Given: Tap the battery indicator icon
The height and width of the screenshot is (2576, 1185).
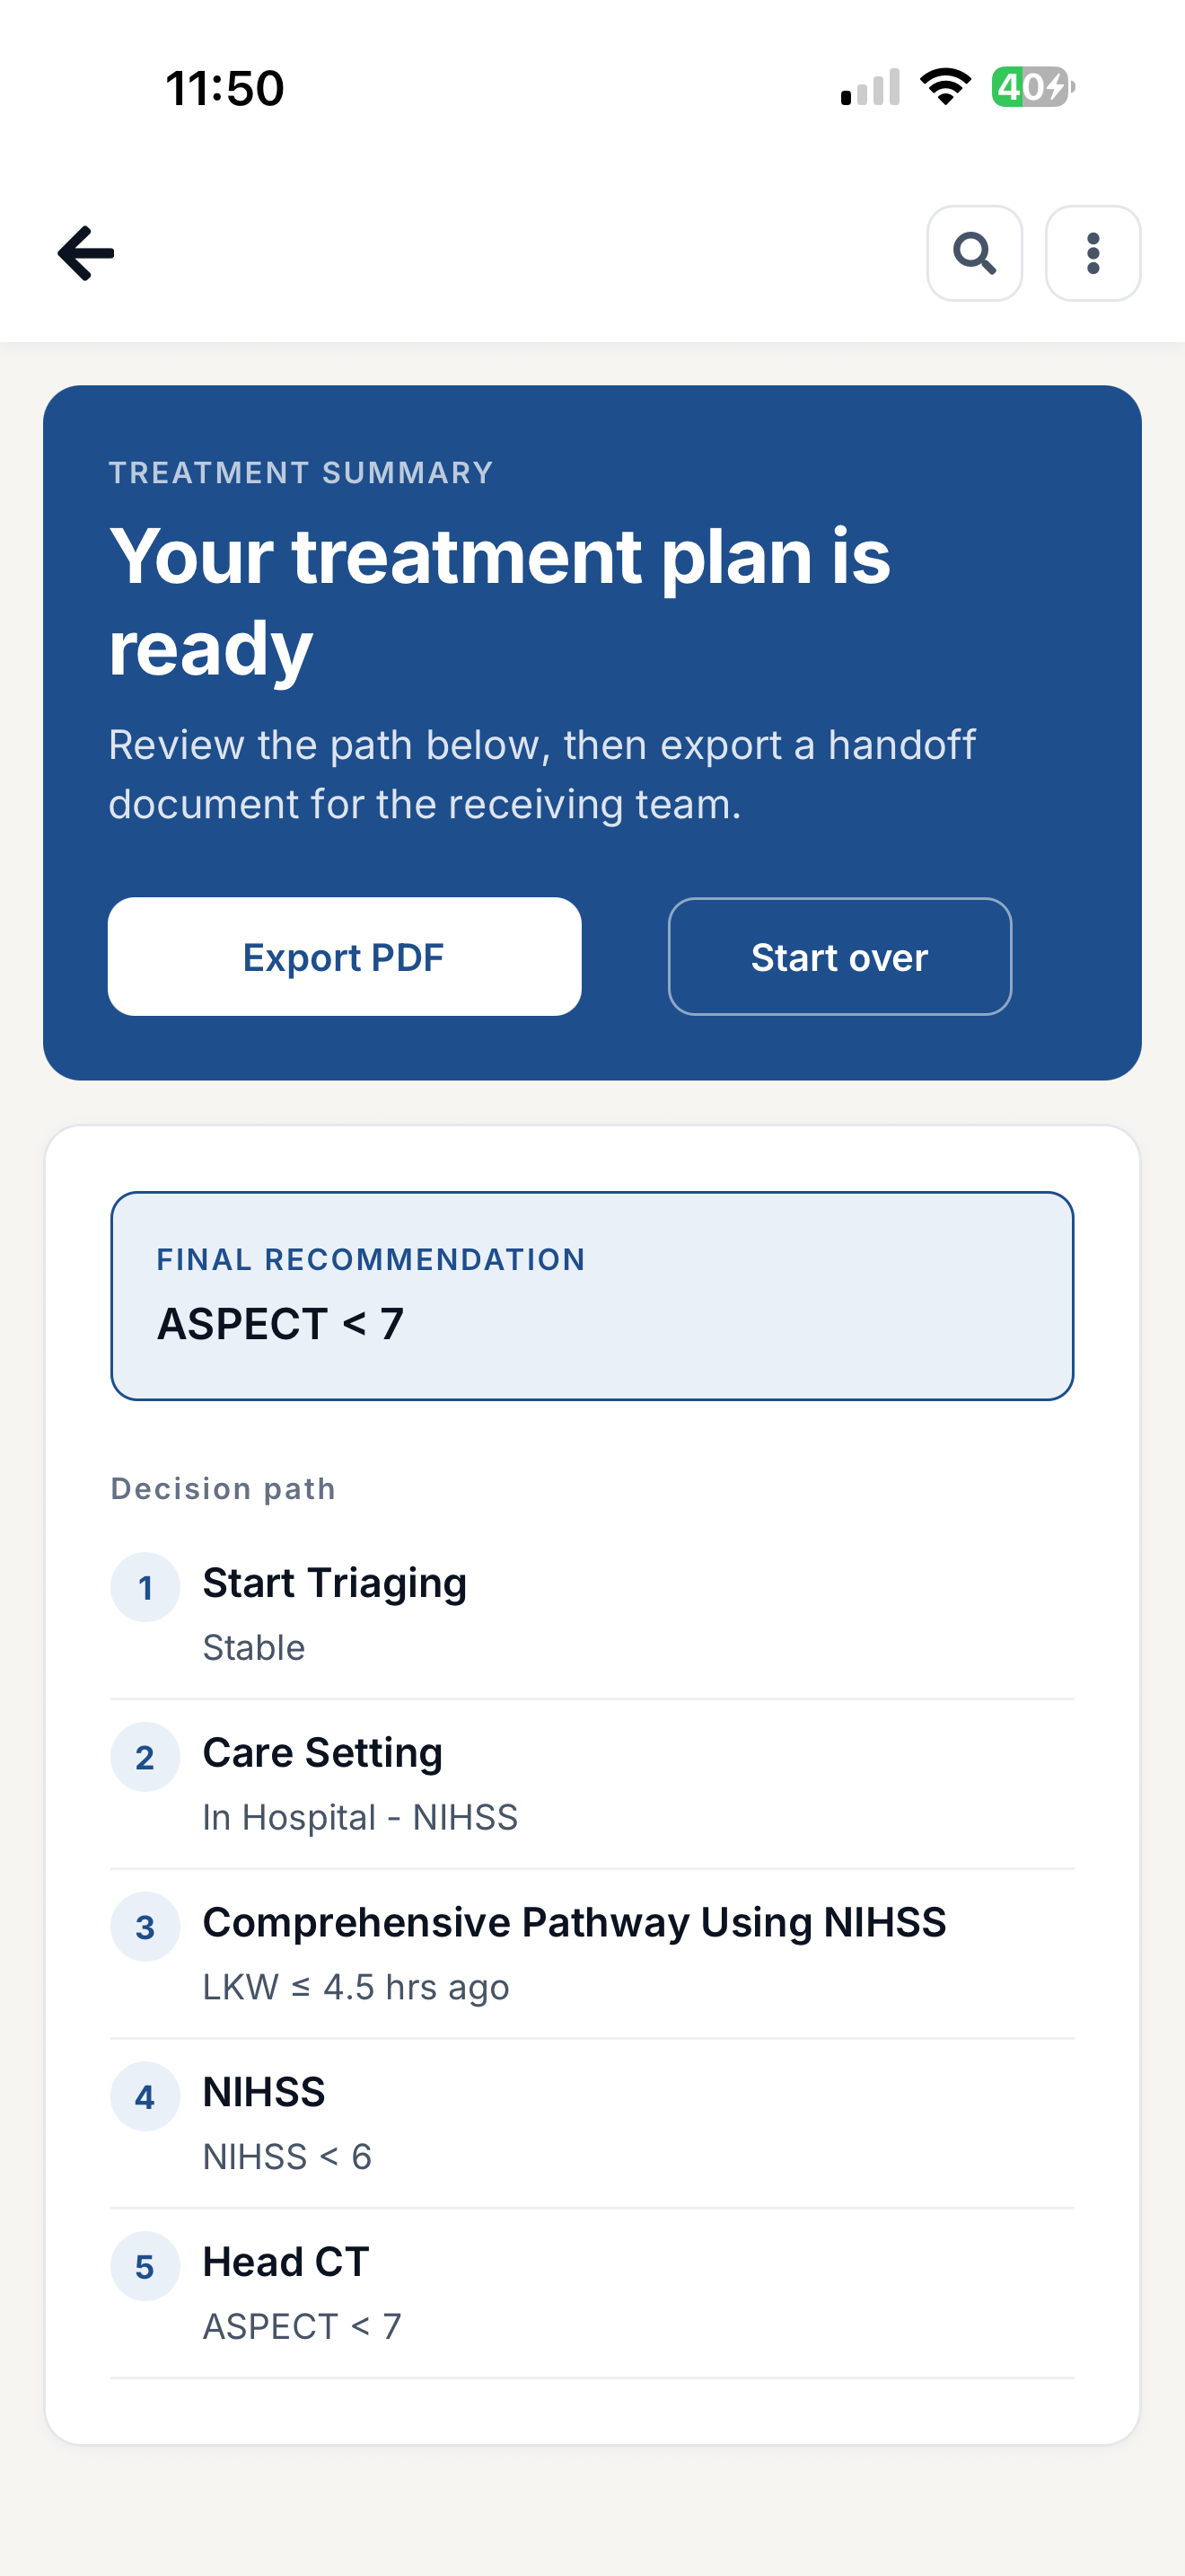Looking at the screenshot, I should 1033,87.
